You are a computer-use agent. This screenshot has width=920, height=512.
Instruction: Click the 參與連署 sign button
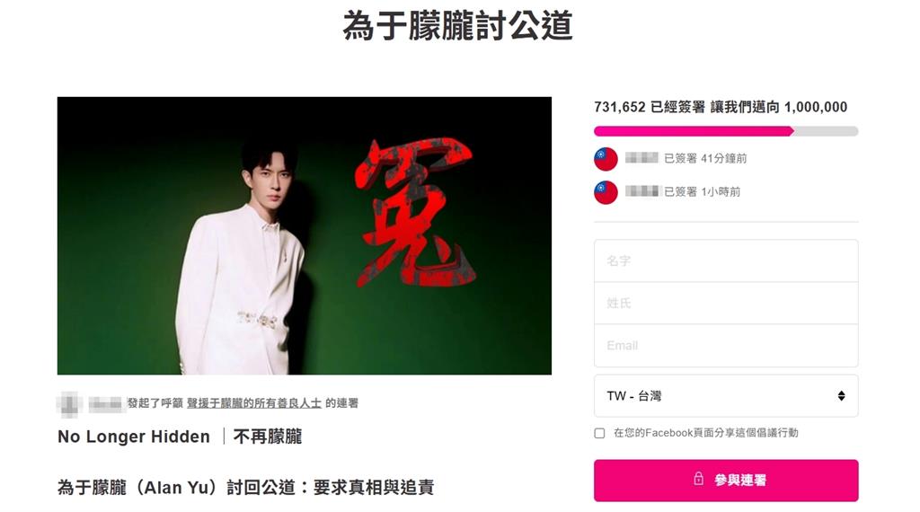[726, 481]
